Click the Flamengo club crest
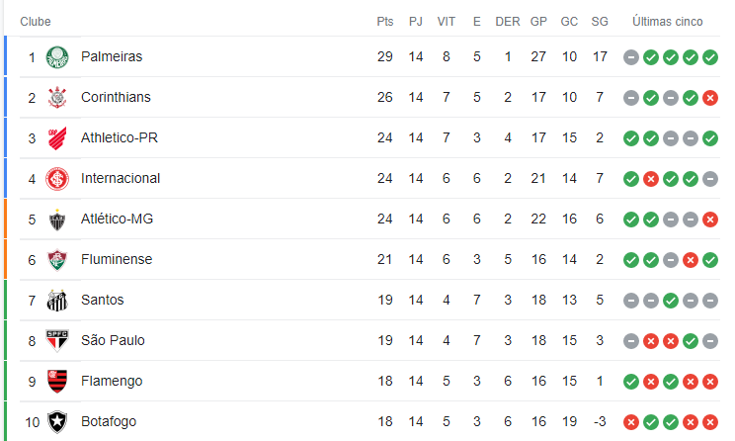 [57, 382]
